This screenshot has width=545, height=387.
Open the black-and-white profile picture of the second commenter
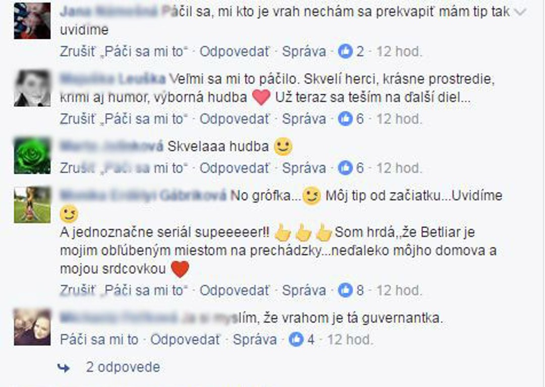coord(32,88)
